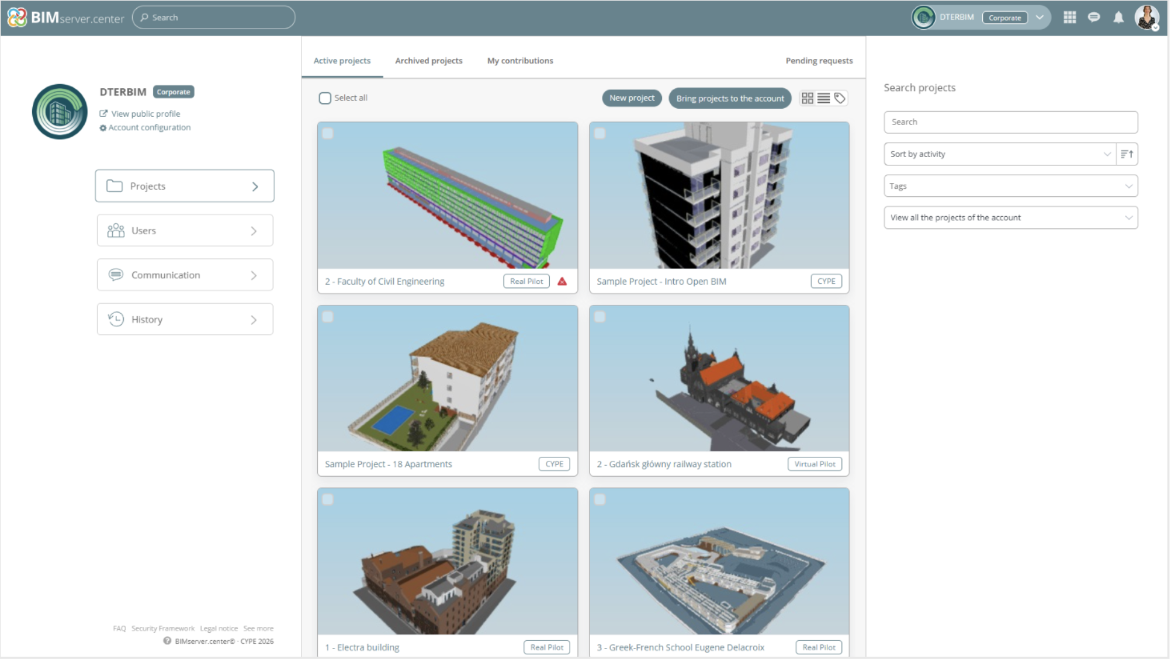Expand the Users section chevron

254,231
